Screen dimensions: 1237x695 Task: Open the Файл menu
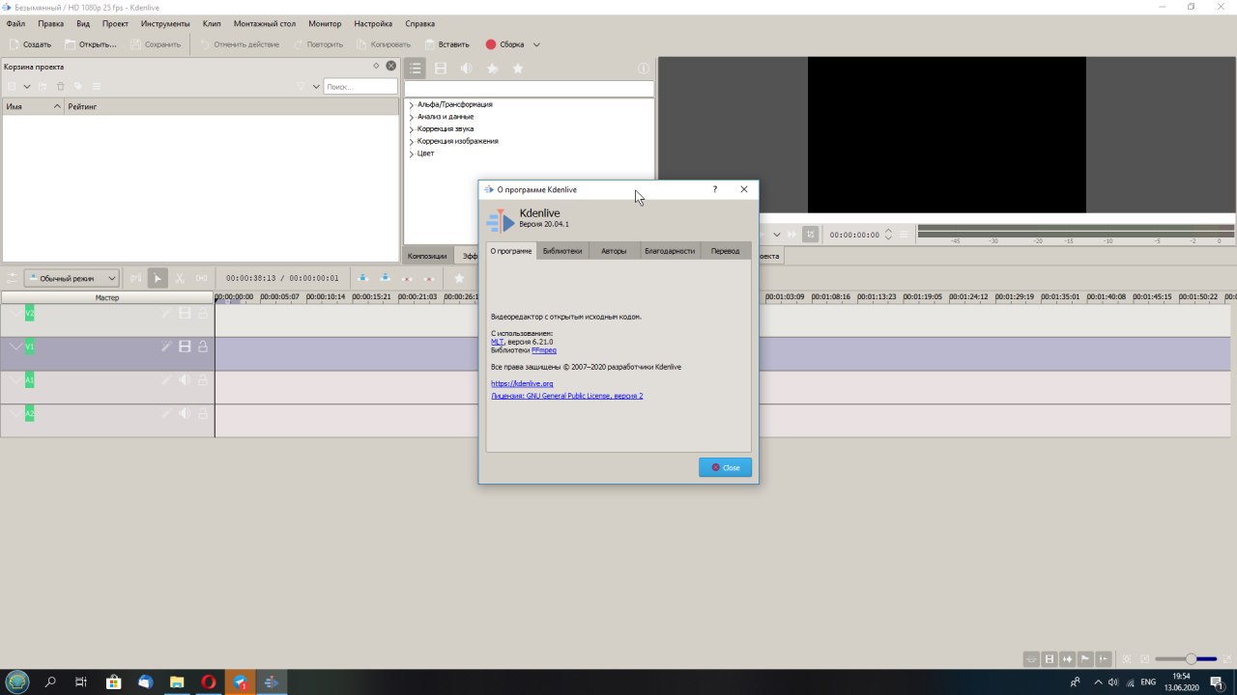[15, 23]
